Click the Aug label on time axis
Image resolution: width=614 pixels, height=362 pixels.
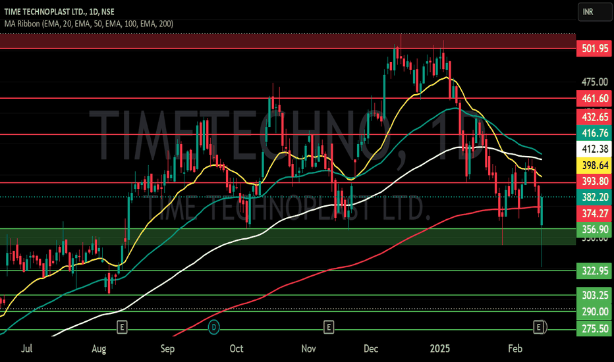click(99, 349)
